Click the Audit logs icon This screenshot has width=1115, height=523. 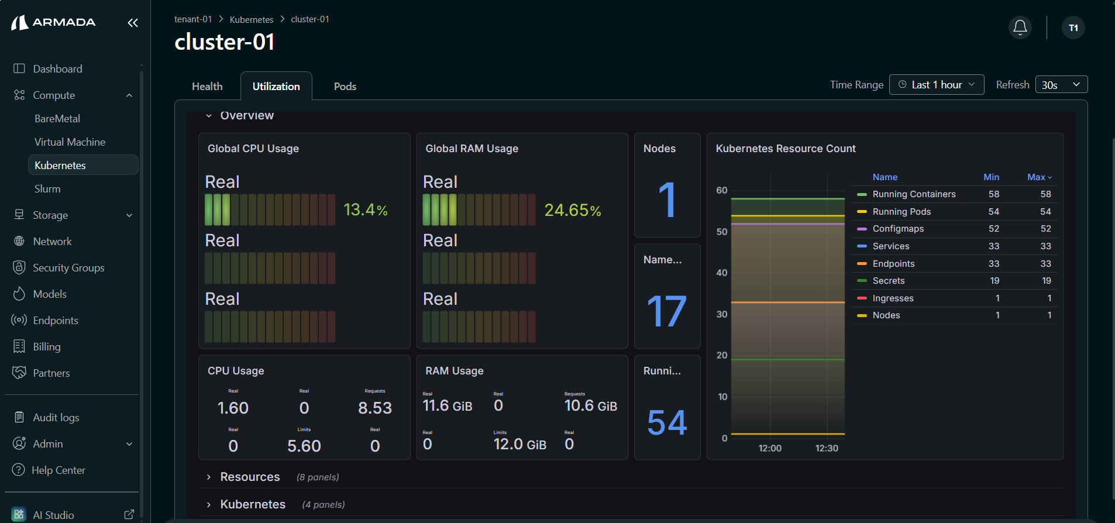tap(19, 417)
